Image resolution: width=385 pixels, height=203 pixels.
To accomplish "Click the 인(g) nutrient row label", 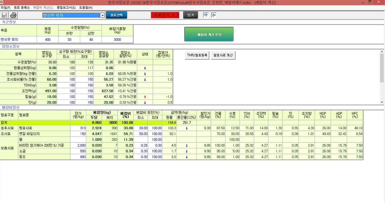I will pos(18,102).
